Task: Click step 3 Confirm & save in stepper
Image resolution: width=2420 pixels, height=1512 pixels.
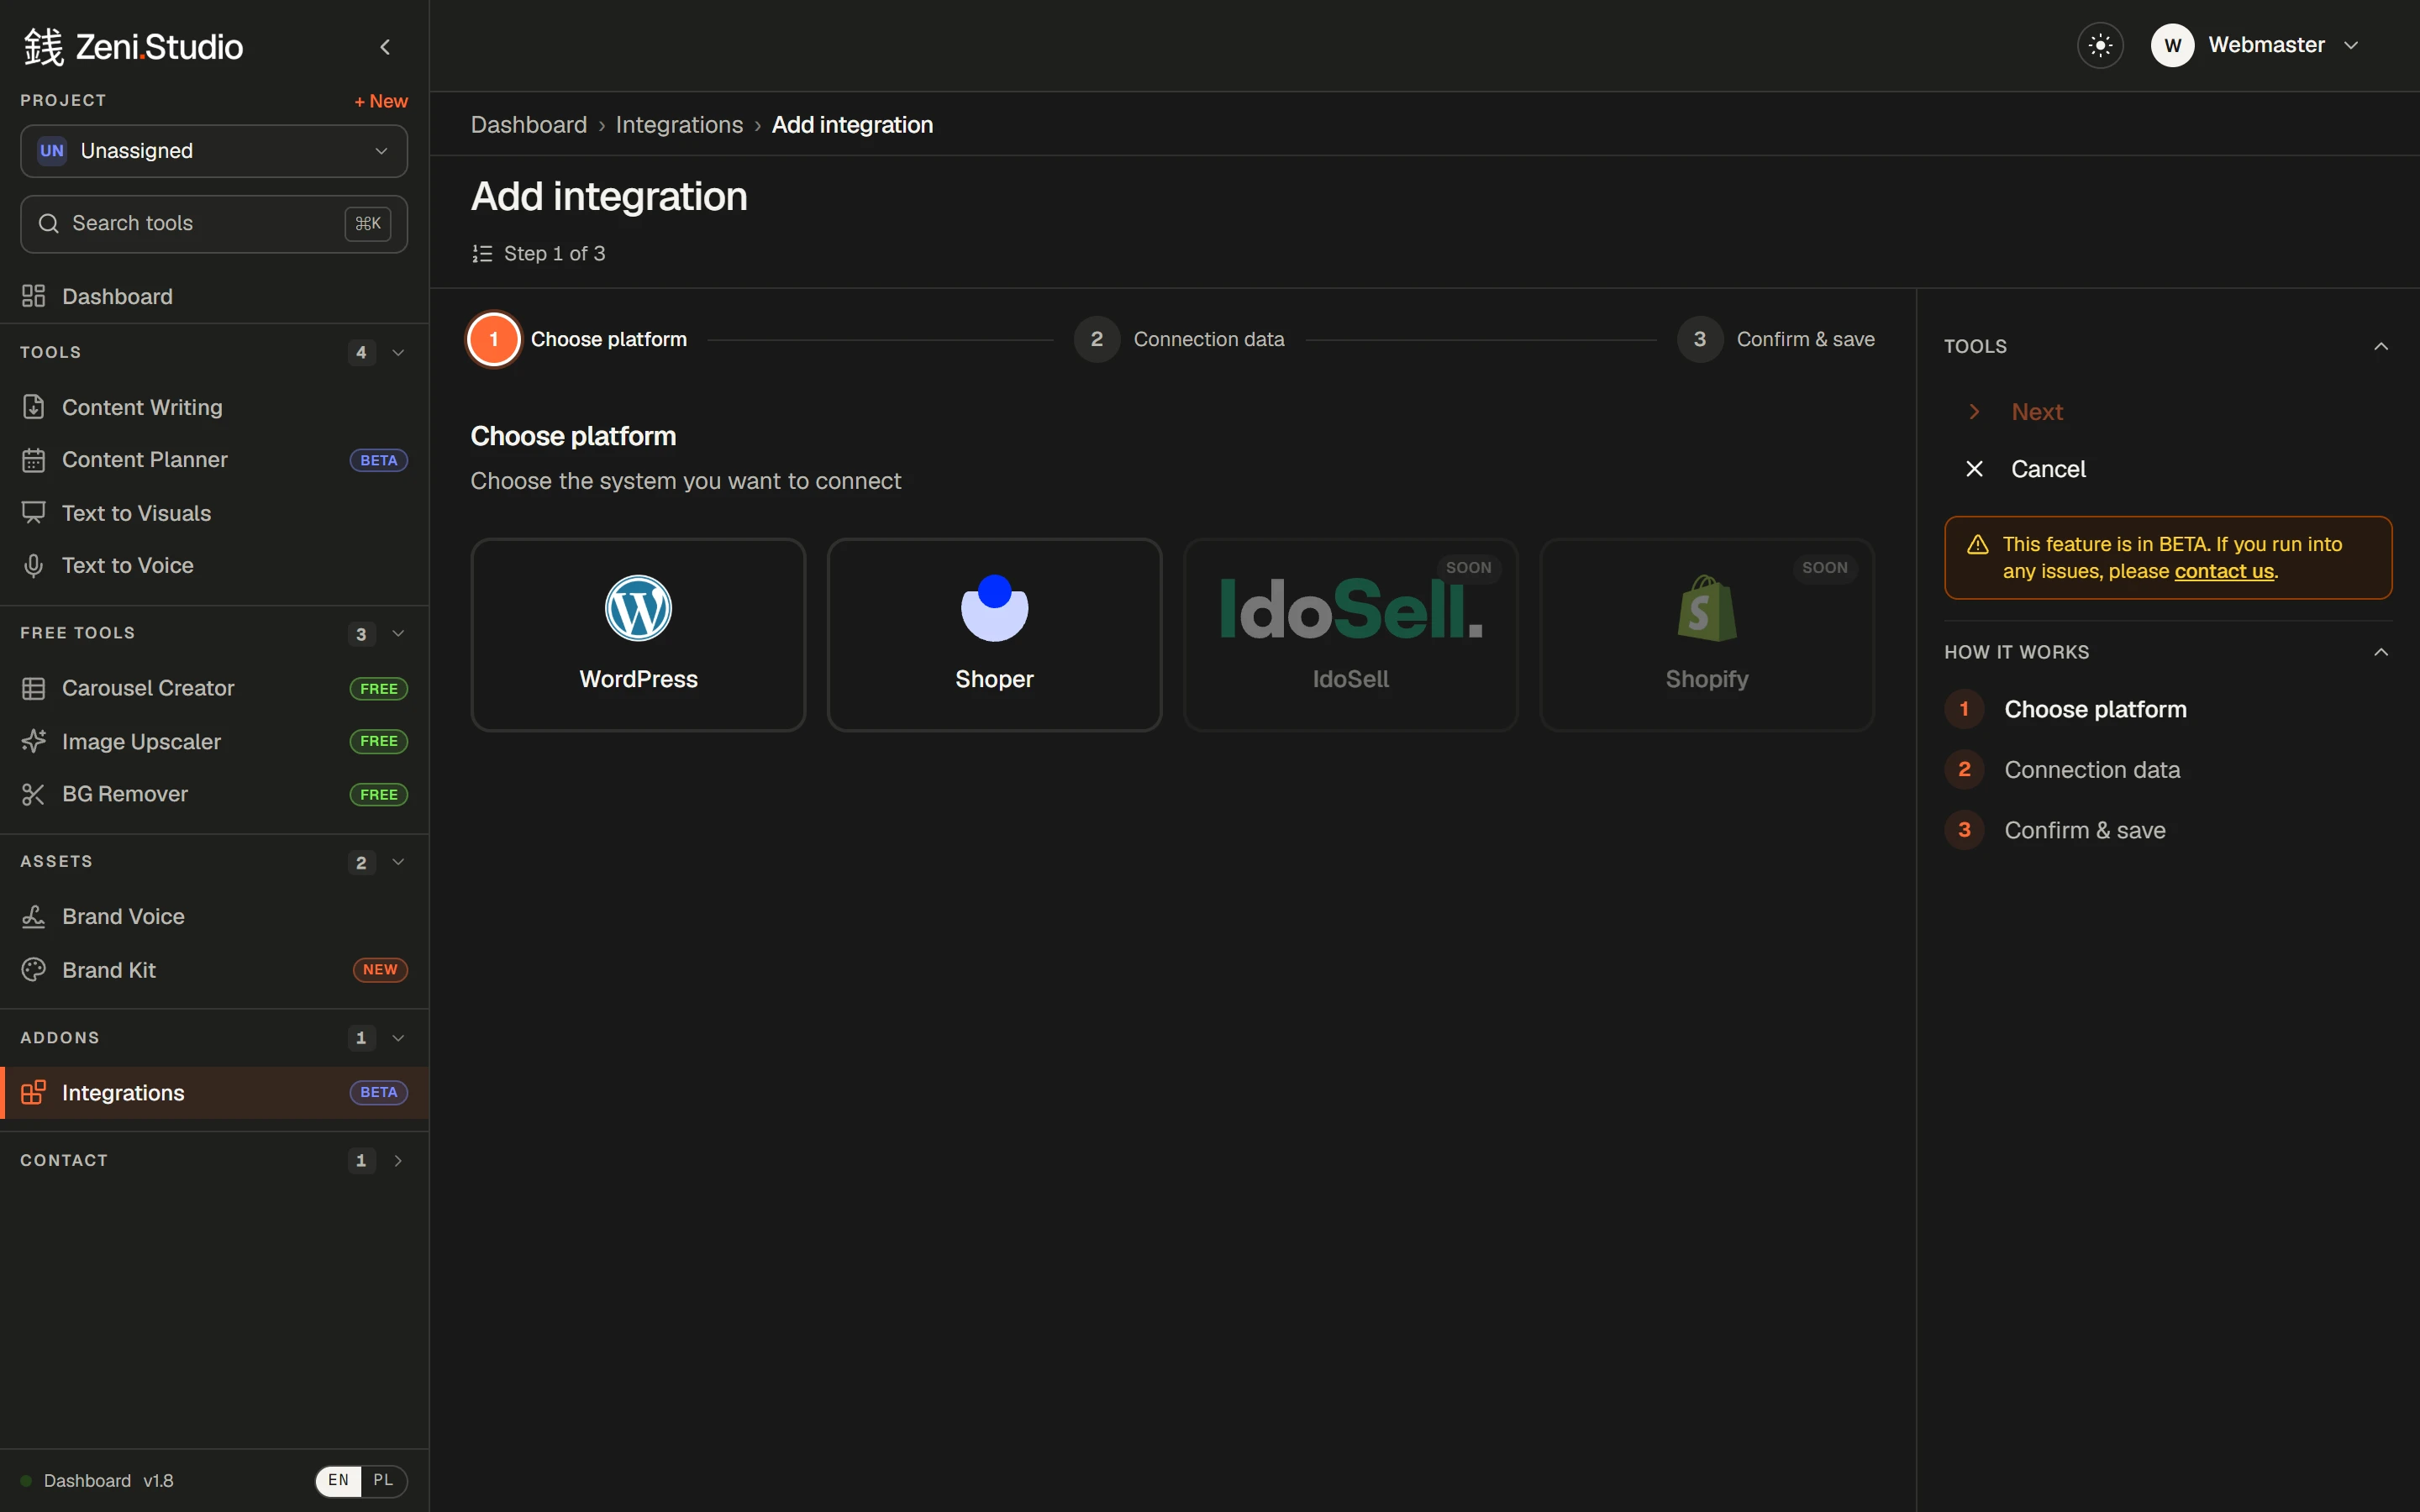Action: coord(1776,339)
